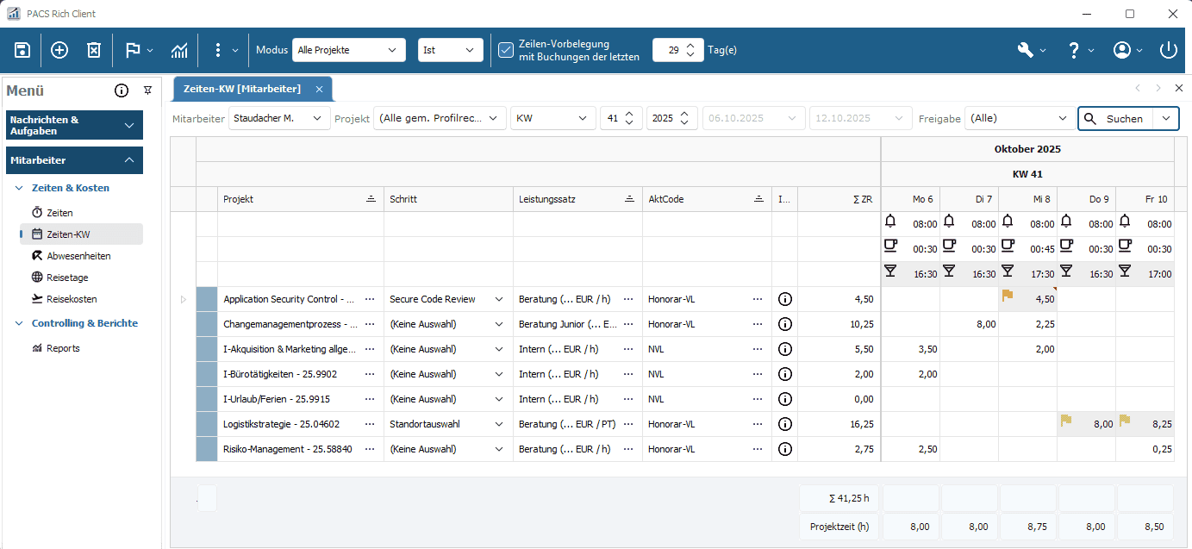1192x549 pixels.
Task: Open the Nachrichten & Aufgaben menu section
Action: coord(74,124)
